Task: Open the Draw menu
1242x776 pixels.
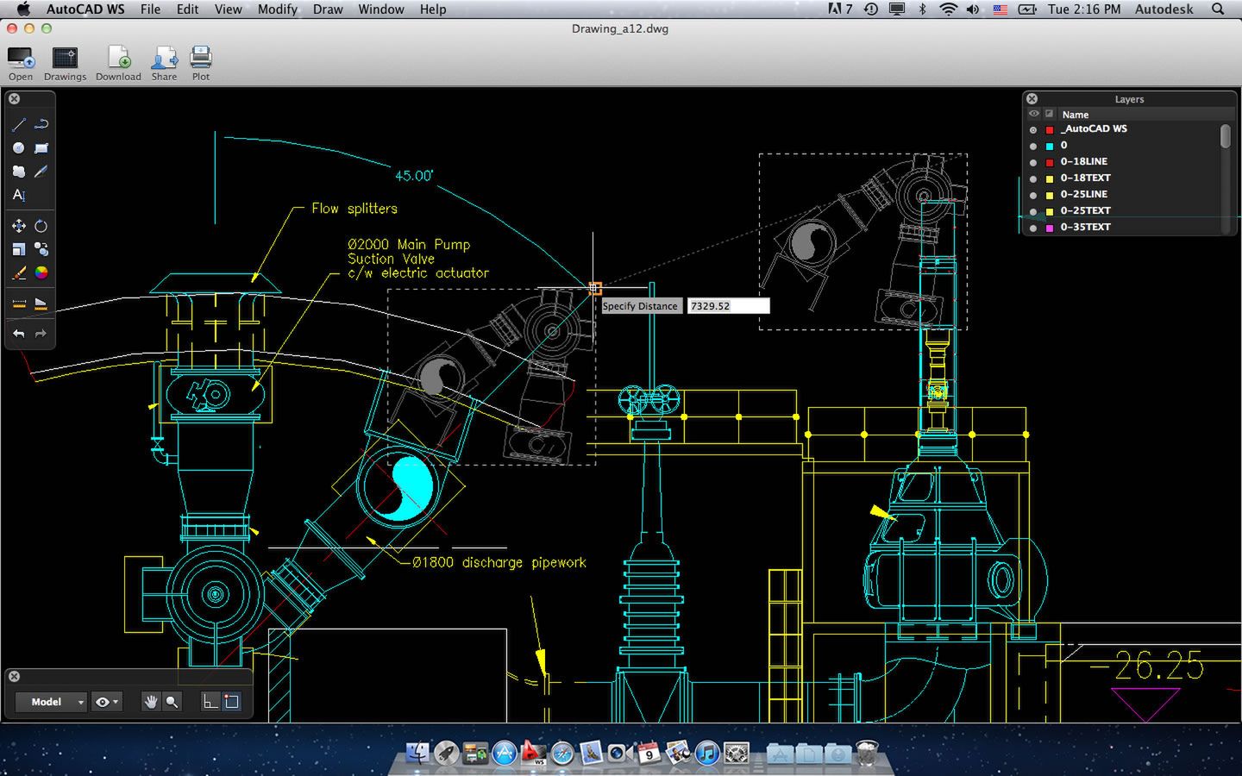Action: [x=328, y=9]
